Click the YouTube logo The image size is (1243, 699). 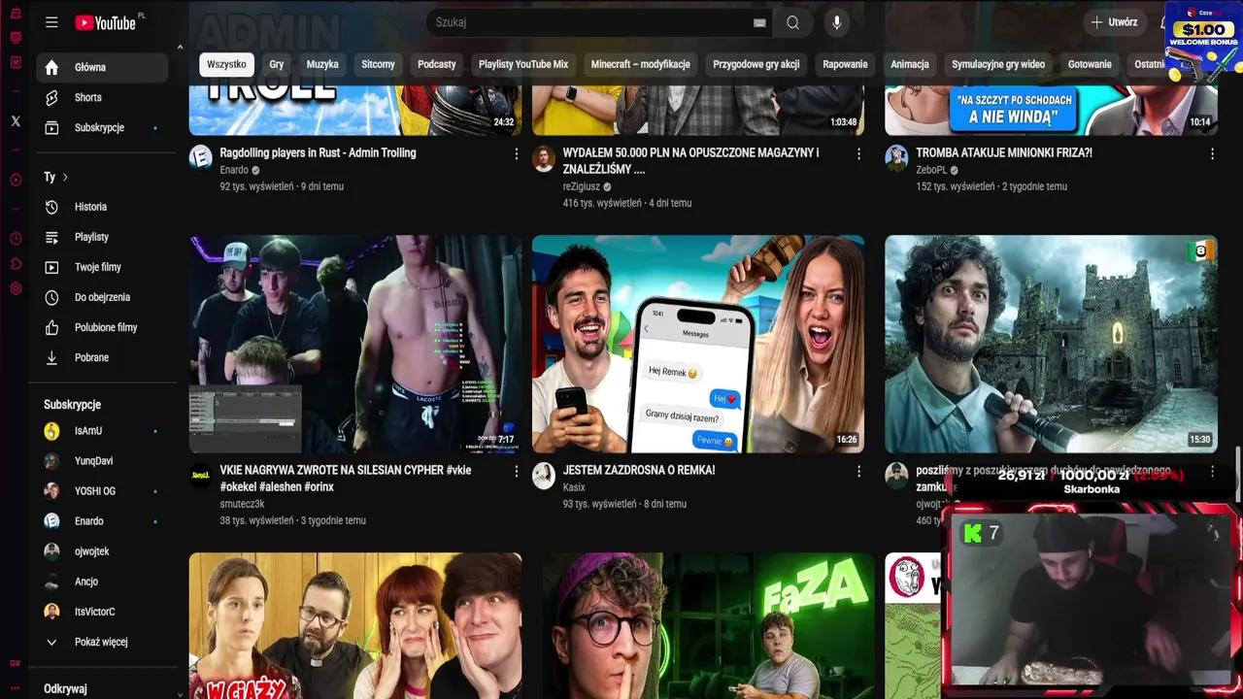105,22
